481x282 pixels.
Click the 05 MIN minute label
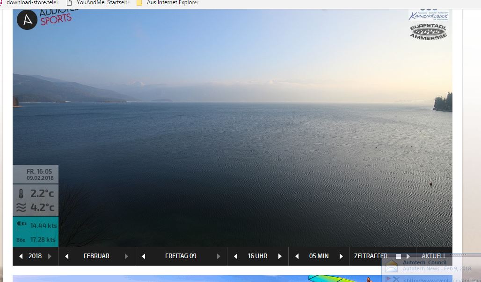(x=319, y=256)
